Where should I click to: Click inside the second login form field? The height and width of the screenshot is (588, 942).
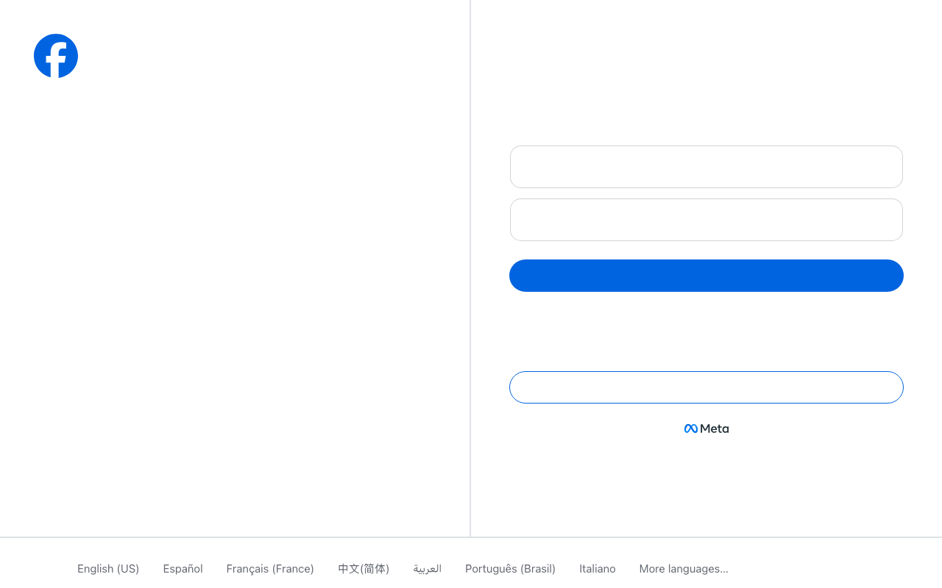[x=706, y=220]
